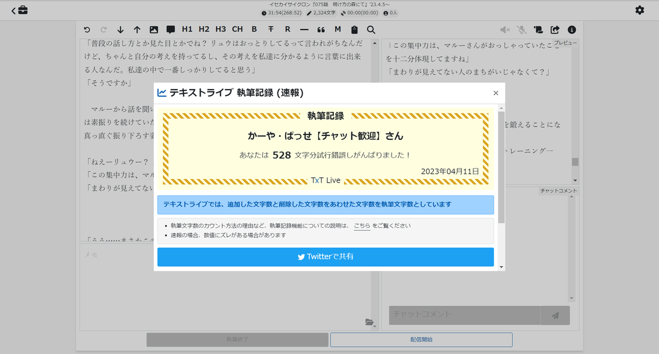This screenshot has height=354, width=659.
Task: Toggle bold with the B button
Action: point(254,29)
